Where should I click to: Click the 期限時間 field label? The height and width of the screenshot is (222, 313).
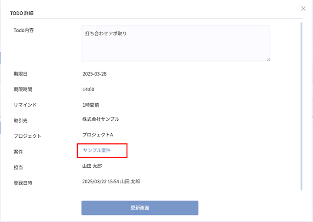[x=23, y=89]
